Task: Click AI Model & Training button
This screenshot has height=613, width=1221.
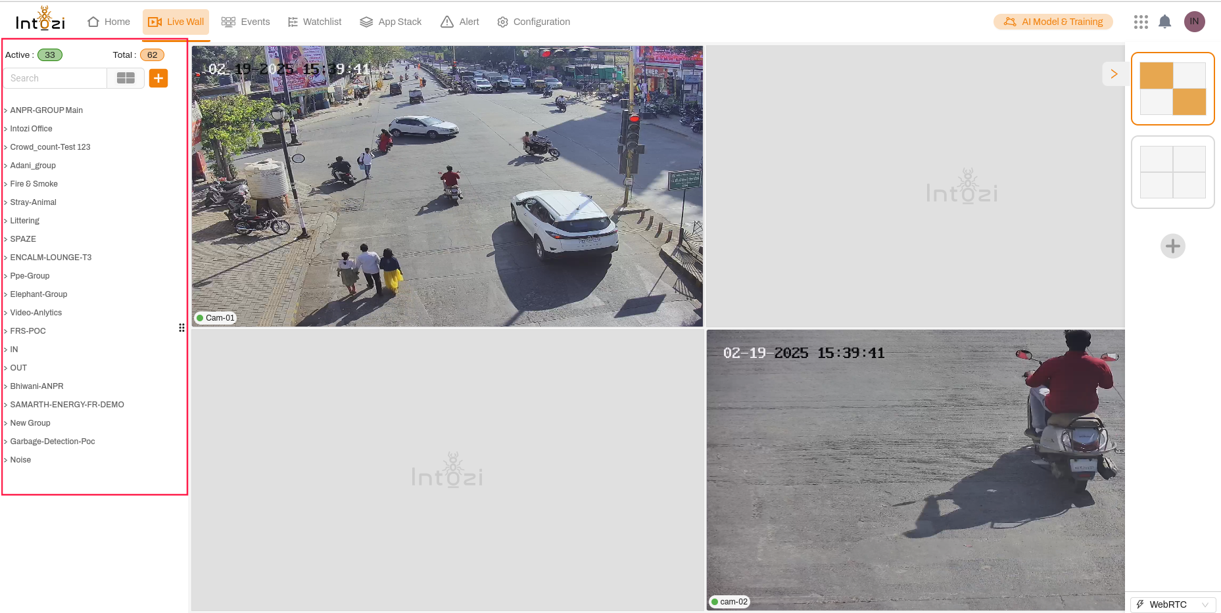Action: click(x=1053, y=22)
